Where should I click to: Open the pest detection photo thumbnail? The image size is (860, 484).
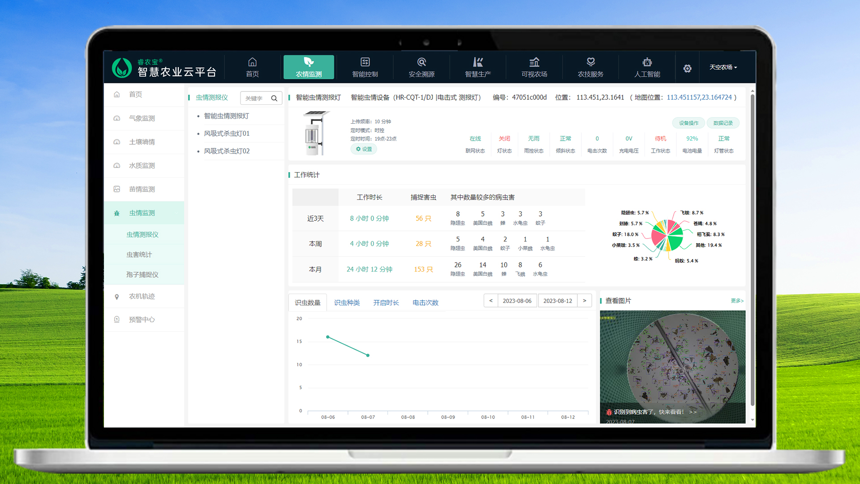[x=672, y=367]
